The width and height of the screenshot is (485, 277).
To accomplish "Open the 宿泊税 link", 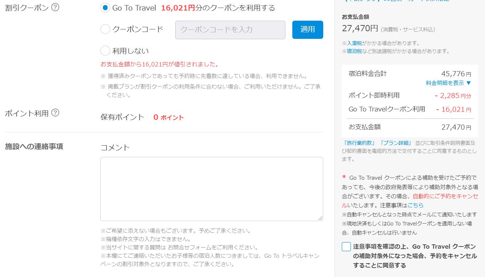I will coord(354,51).
